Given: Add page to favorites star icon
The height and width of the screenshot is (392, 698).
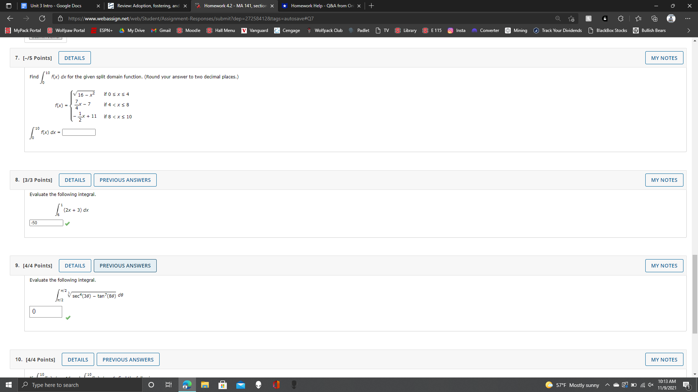Looking at the screenshot, I should tap(571, 19).
